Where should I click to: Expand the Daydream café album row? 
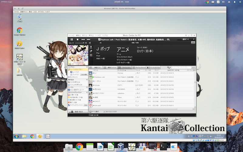[x=94, y=77]
